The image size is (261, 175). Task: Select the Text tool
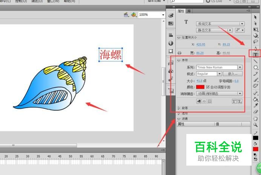[255, 55]
